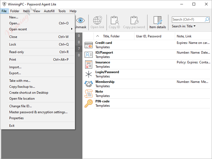
Task: Open the Autofill menu
Action: [49, 11]
